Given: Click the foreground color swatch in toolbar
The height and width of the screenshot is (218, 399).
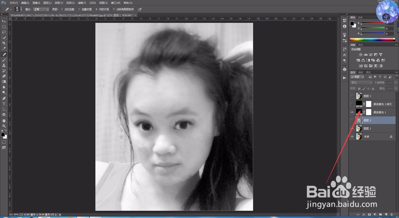Looking at the screenshot, I should pyautogui.click(x=3, y=135).
